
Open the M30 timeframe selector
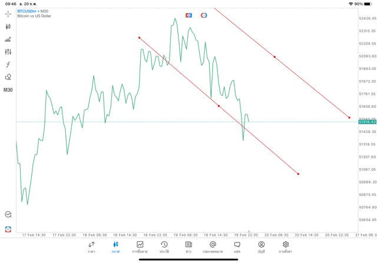click(x=8, y=90)
